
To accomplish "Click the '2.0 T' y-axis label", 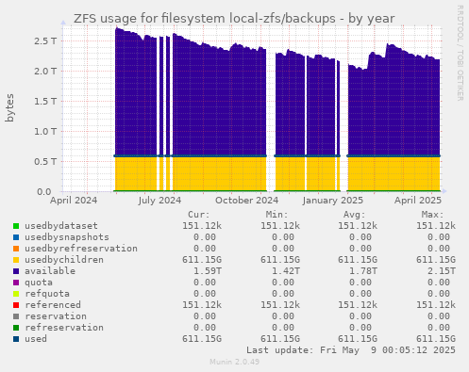I will click(x=44, y=71).
